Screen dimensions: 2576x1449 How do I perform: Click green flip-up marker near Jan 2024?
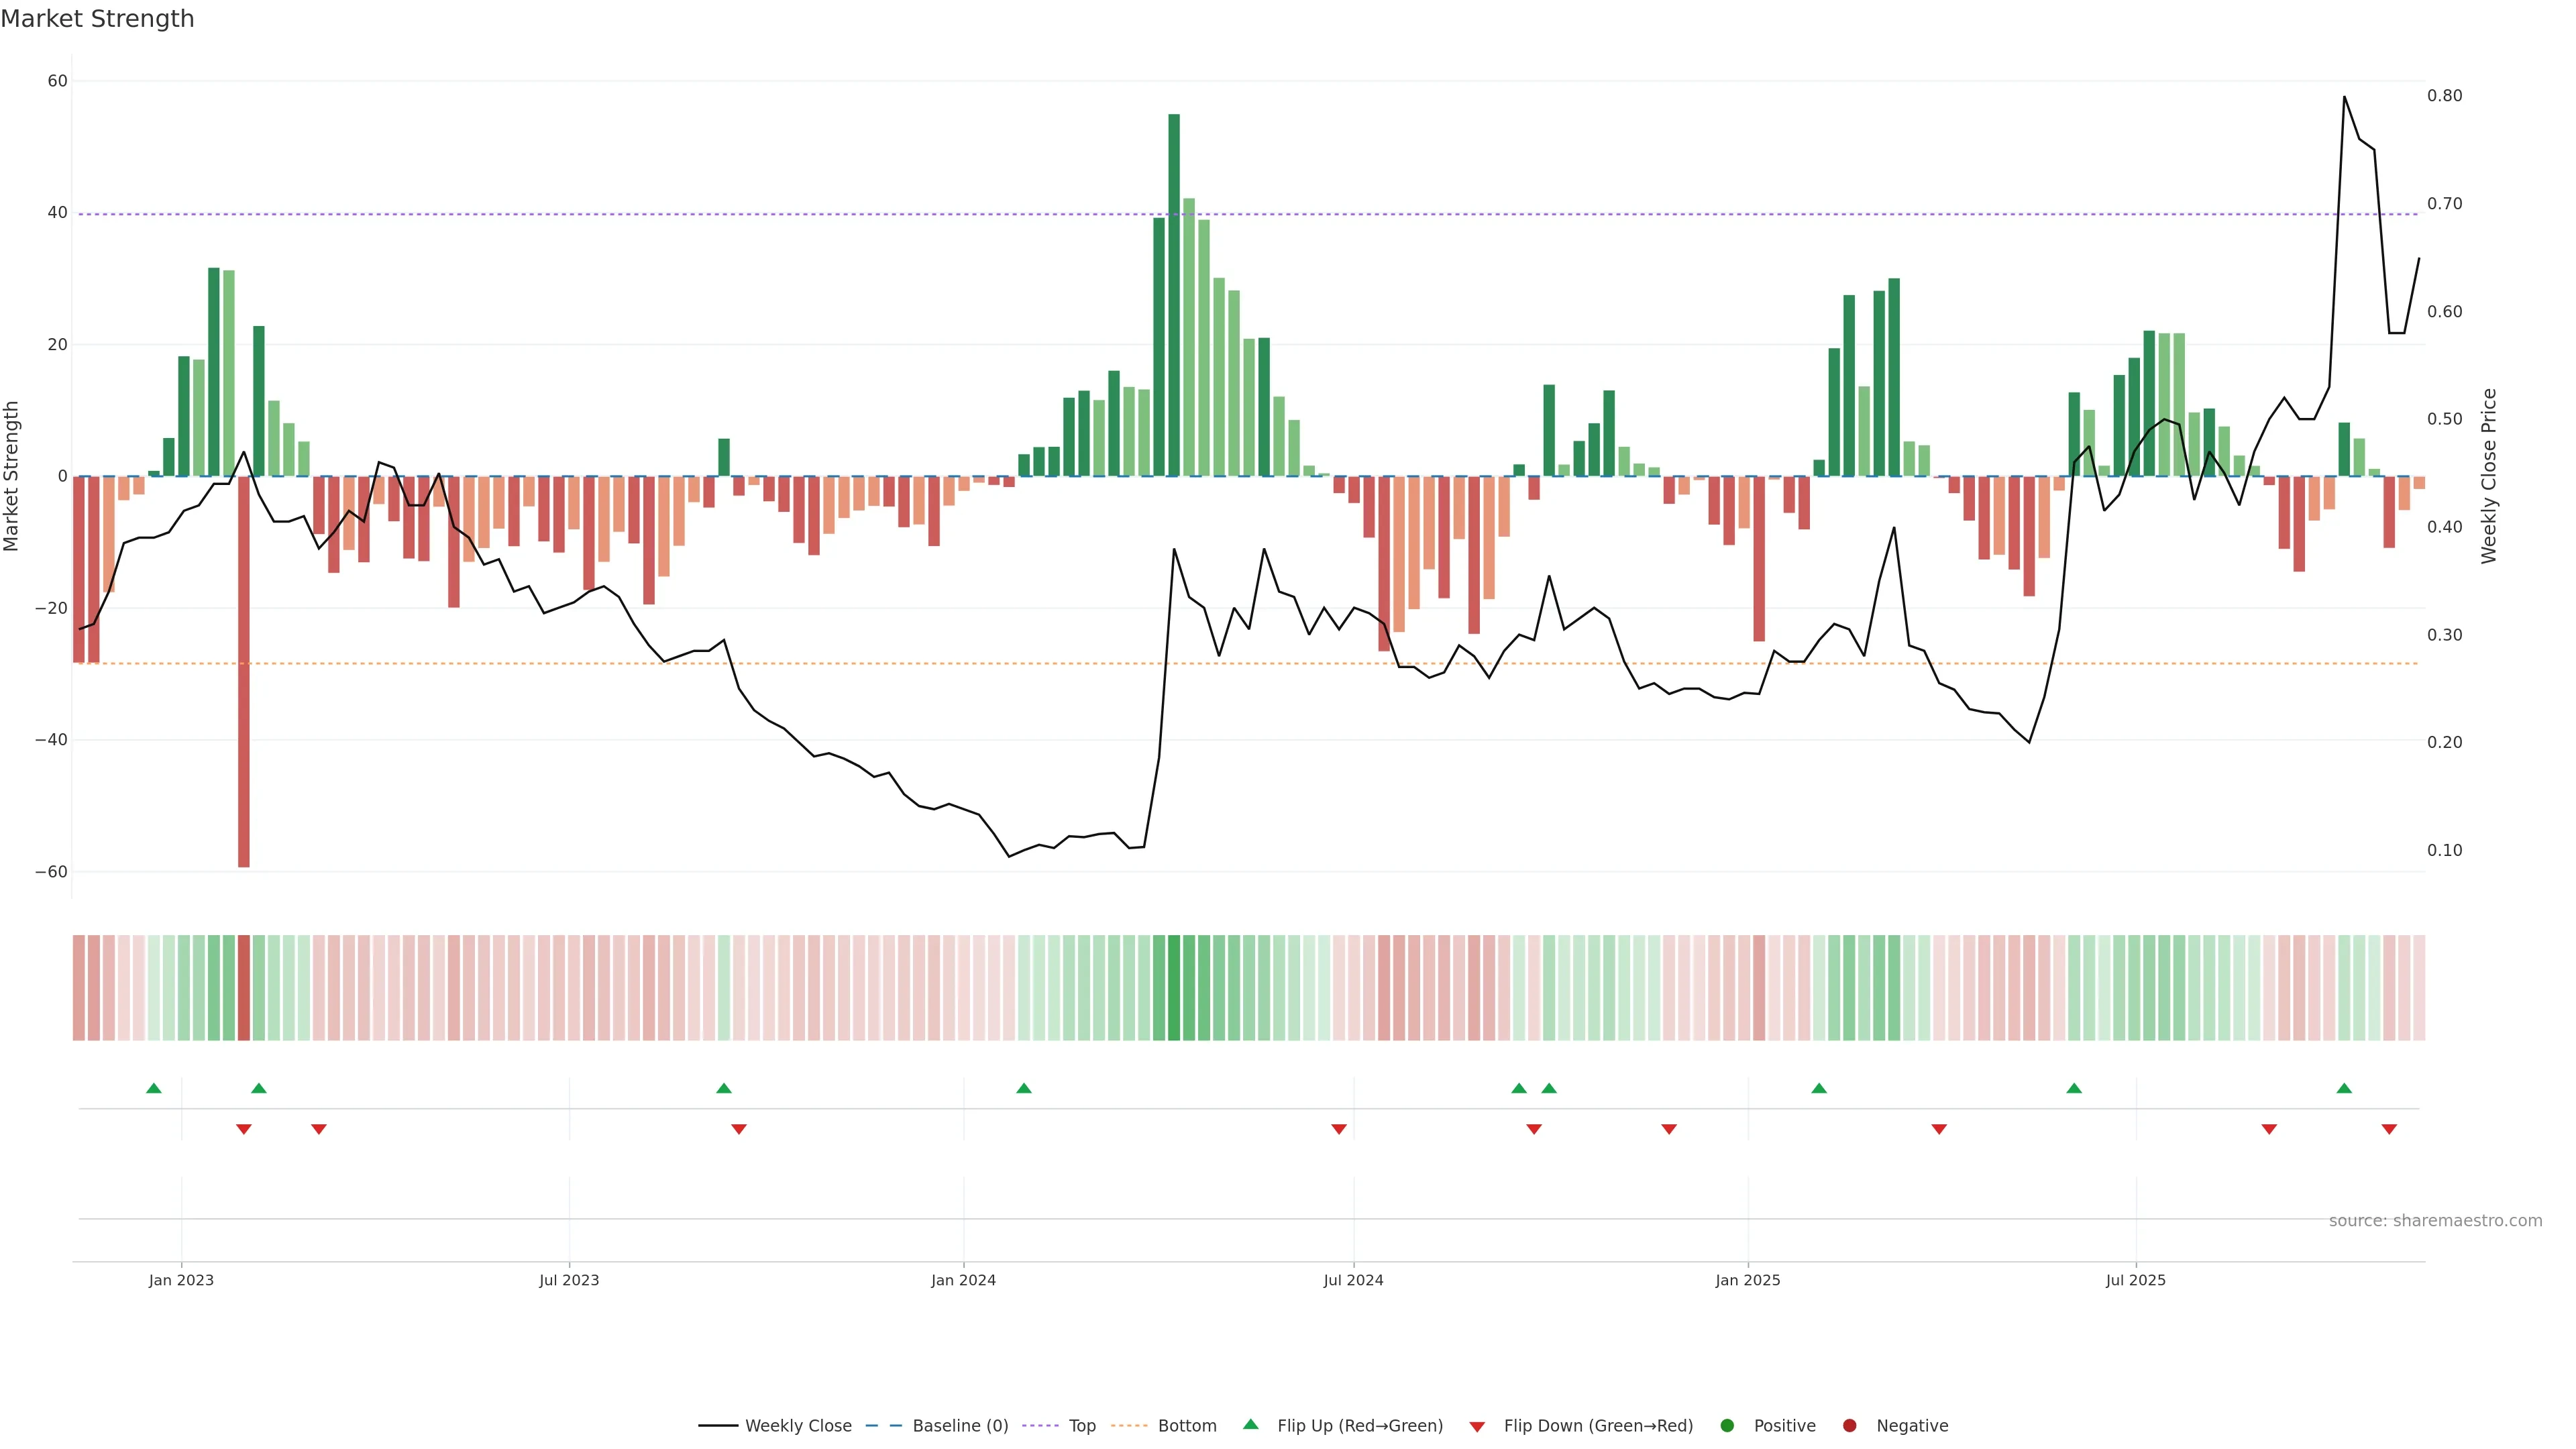point(1023,1088)
